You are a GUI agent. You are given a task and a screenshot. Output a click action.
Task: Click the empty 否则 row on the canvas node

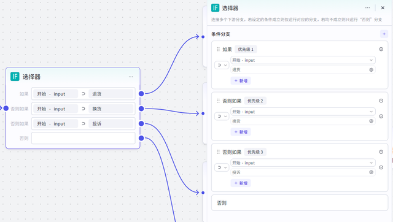point(84,138)
